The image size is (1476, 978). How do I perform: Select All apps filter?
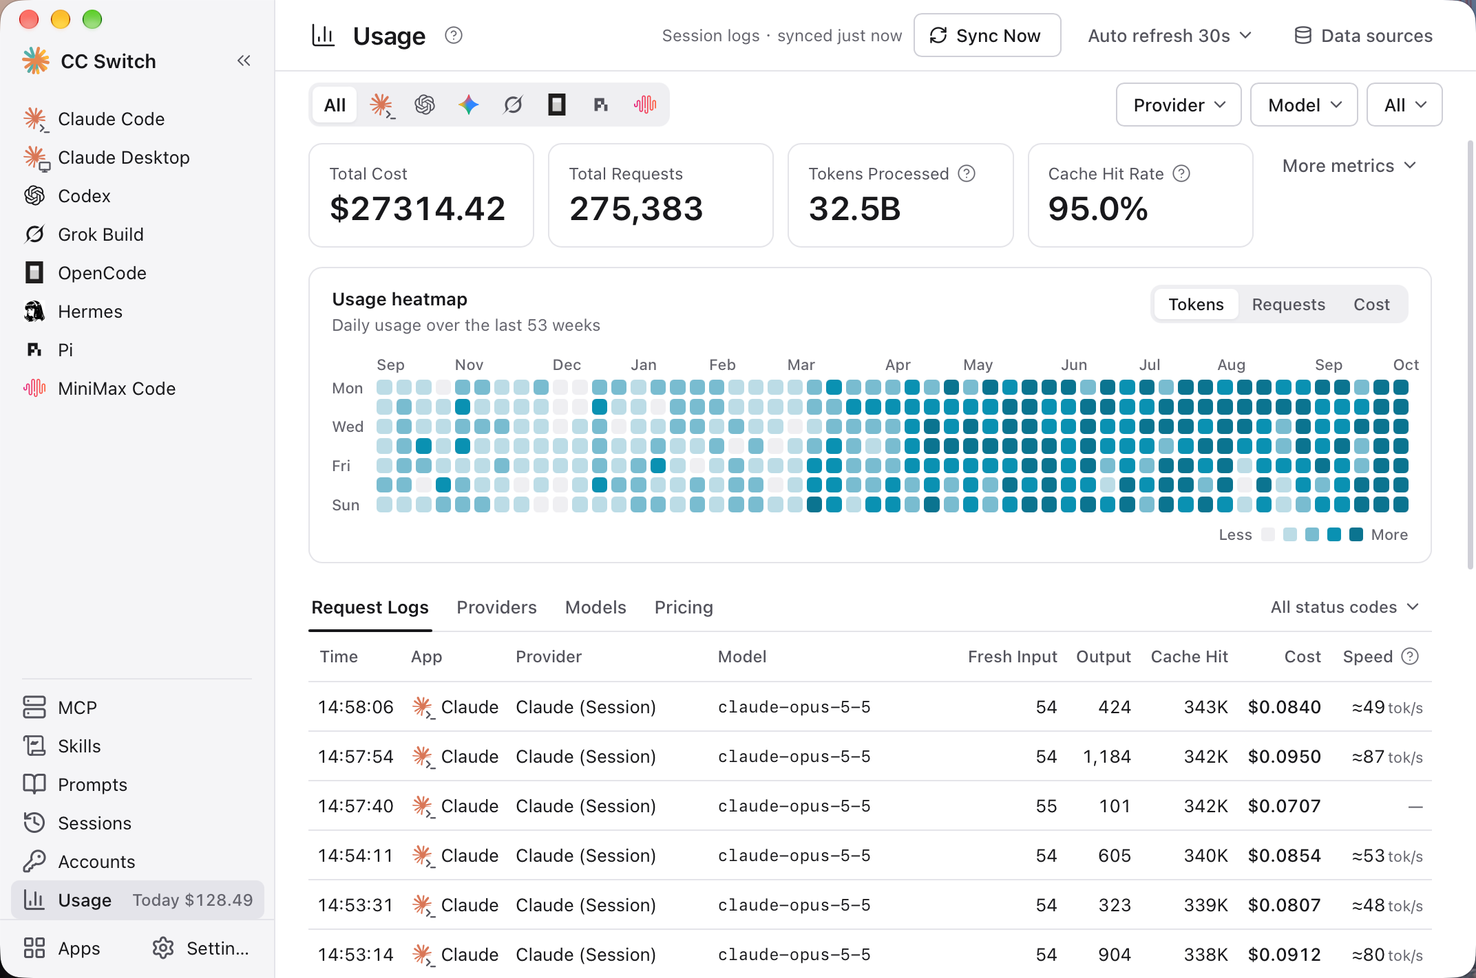point(335,105)
